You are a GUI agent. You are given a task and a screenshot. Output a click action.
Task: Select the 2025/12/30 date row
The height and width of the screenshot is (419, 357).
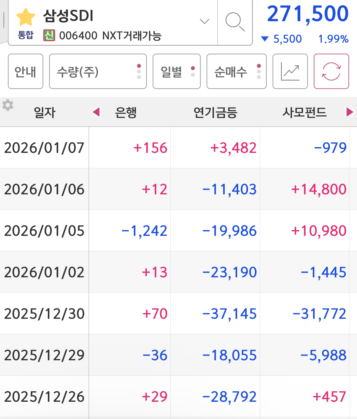click(x=178, y=313)
